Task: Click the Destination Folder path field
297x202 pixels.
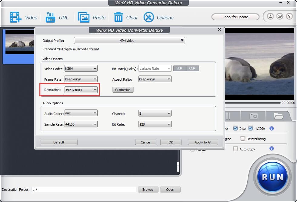Action: (x=84, y=190)
